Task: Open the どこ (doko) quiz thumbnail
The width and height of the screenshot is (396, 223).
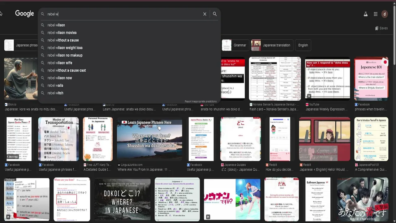Action: pos(240,139)
